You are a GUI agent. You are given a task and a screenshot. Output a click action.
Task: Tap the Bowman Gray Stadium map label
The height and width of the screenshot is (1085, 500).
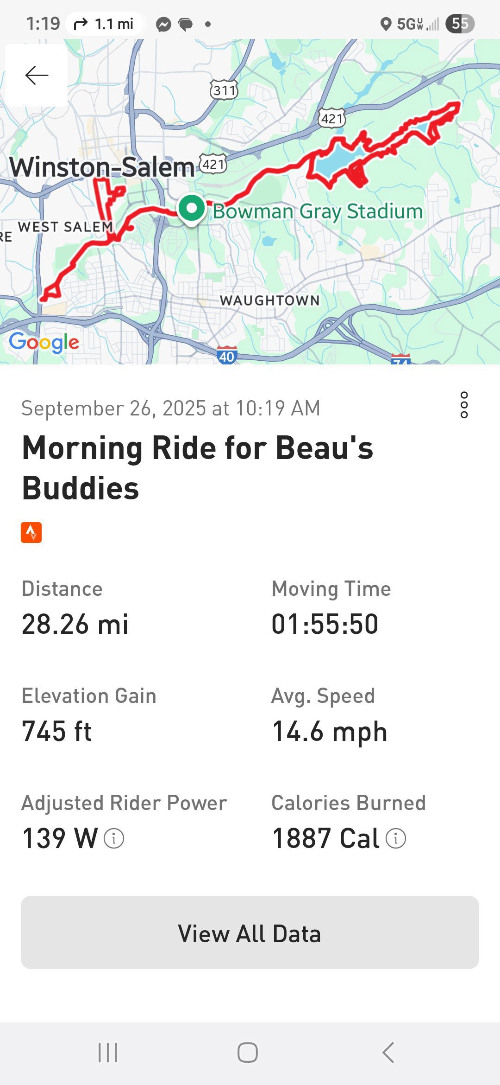click(x=318, y=211)
